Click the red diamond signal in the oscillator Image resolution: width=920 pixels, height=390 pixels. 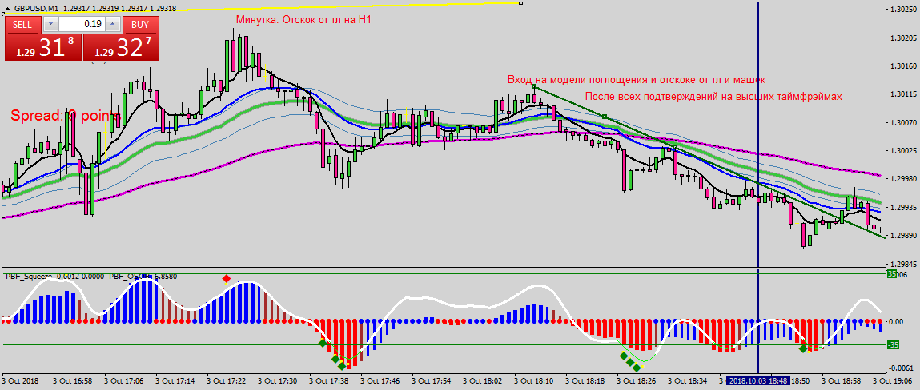click(x=226, y=279)
